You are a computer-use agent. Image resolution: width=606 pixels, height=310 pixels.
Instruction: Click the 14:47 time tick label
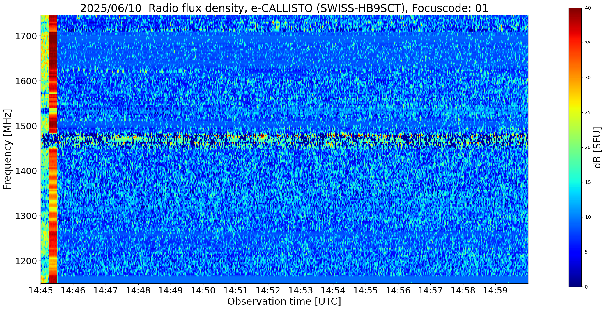pos(106,290)
